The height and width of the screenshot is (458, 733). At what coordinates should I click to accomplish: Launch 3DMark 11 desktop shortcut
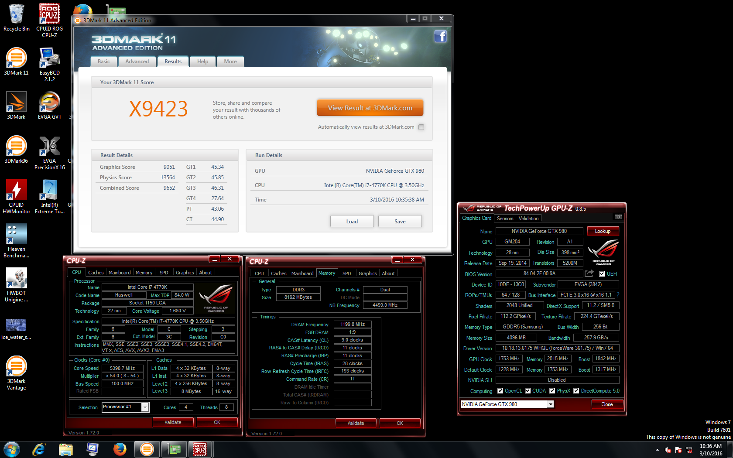17,62
